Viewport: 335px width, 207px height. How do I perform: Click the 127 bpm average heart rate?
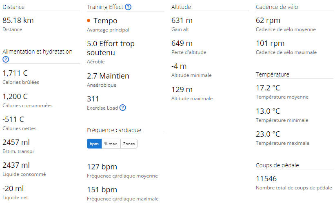[102, 167]
